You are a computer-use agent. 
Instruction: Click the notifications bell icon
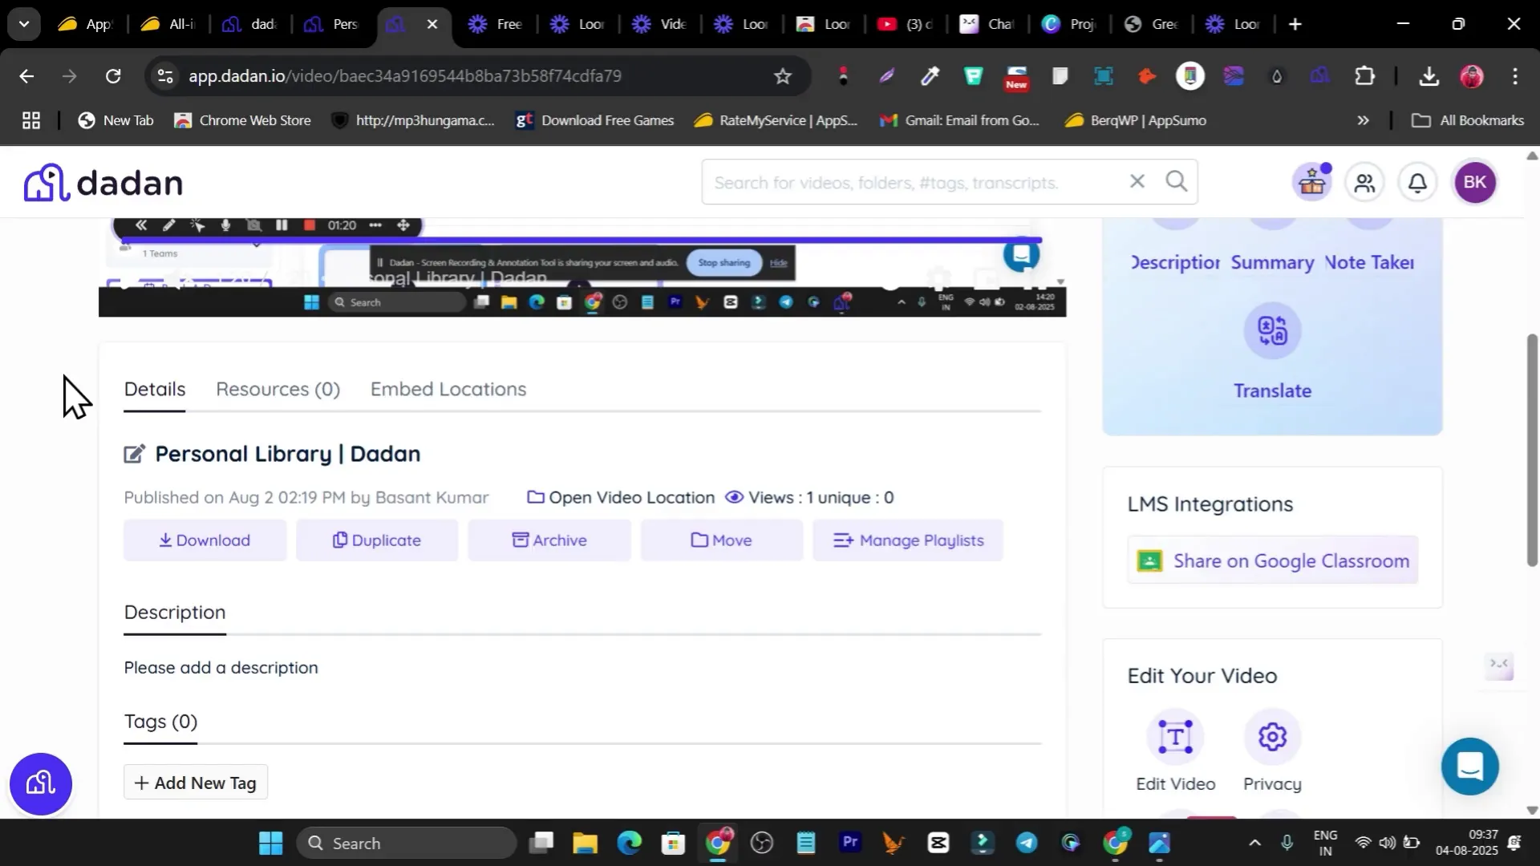point(1417,183)
